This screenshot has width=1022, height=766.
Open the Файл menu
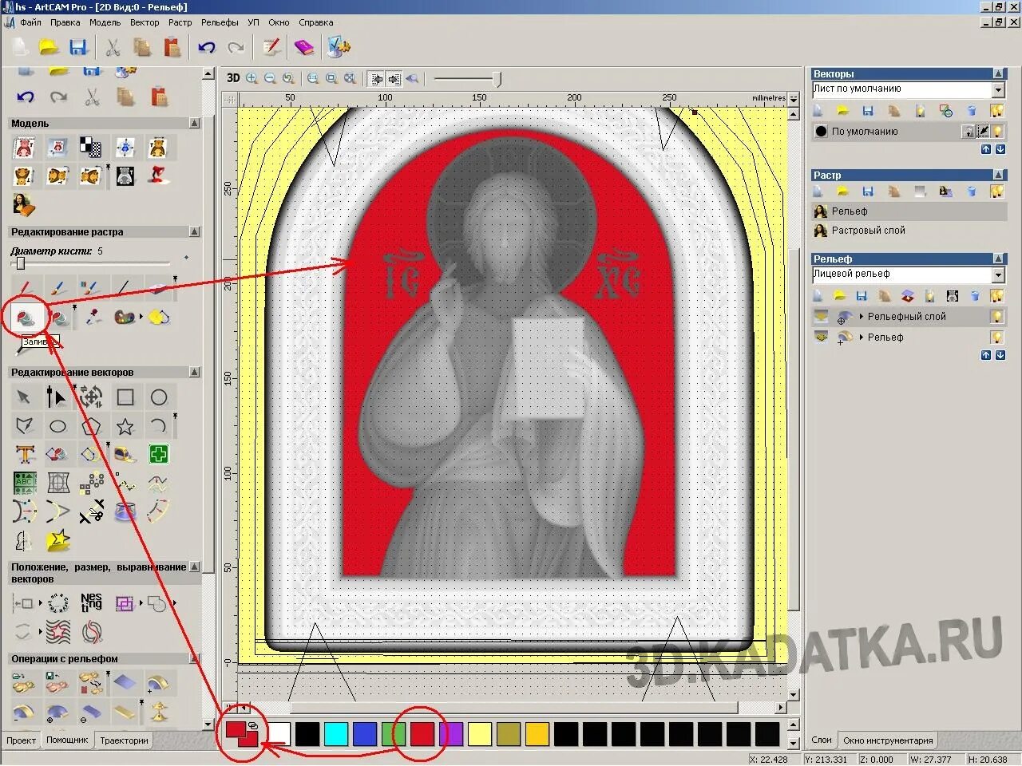coord(30,22)
